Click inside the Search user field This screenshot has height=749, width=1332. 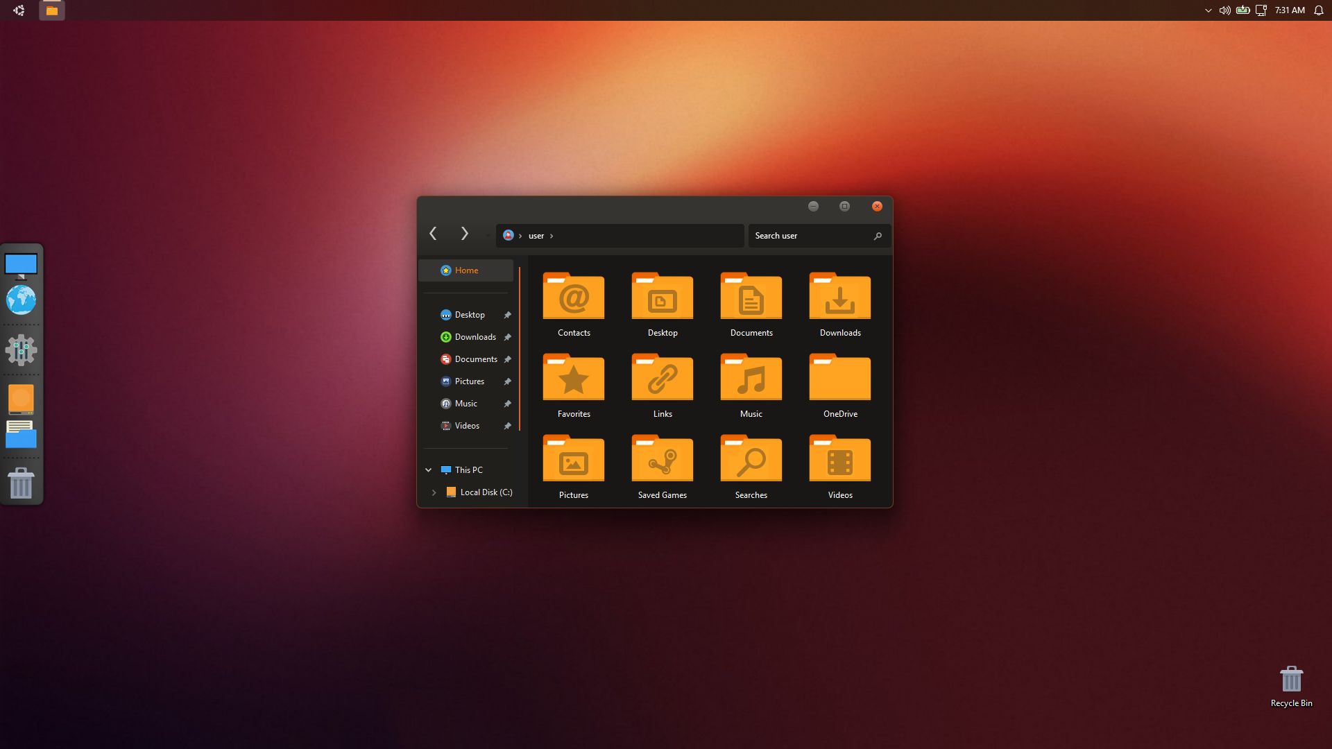coord(805,236)
